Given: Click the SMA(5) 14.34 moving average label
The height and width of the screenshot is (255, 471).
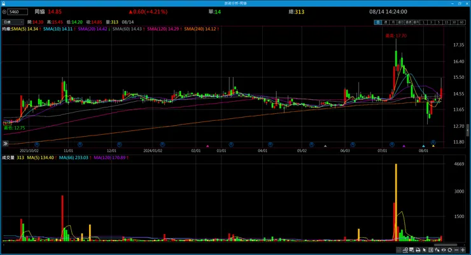Looking at the screenshot, I should point(26,29).
